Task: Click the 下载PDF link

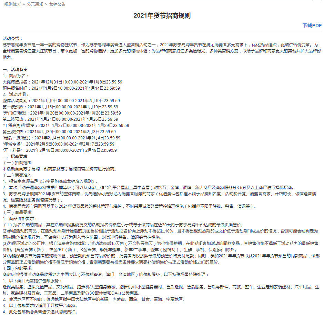Action: pos(312,26)
